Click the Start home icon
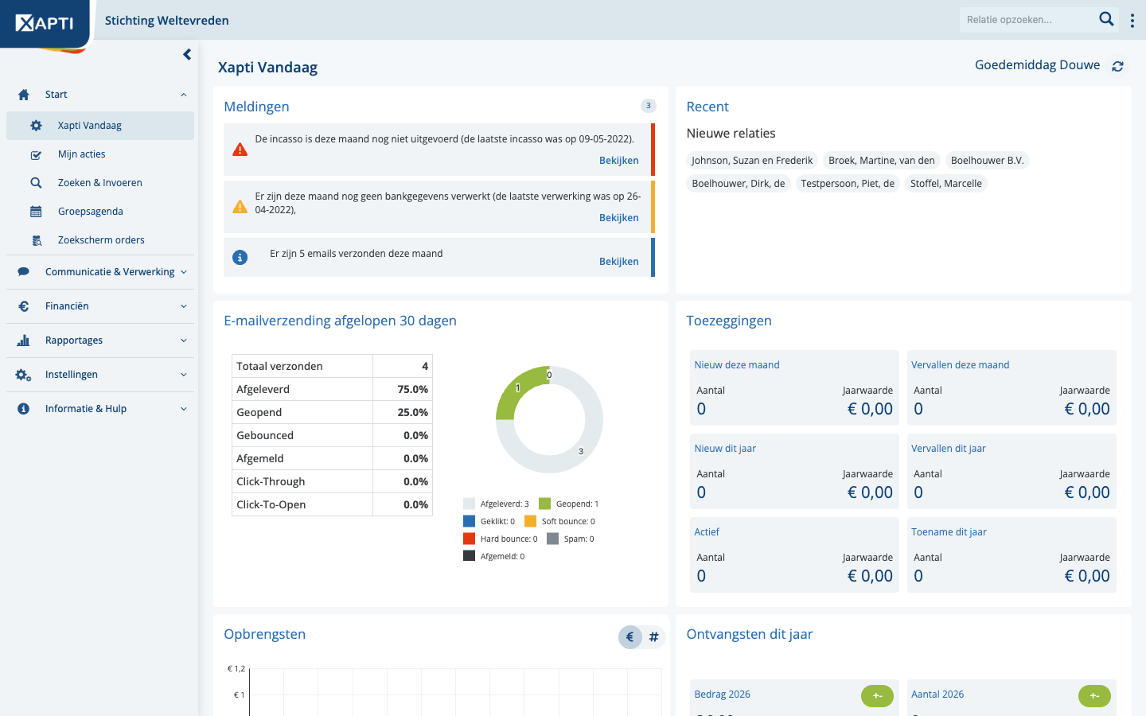Image resolution: width=1146 pixels, height=716 pixels. [24, 95]
